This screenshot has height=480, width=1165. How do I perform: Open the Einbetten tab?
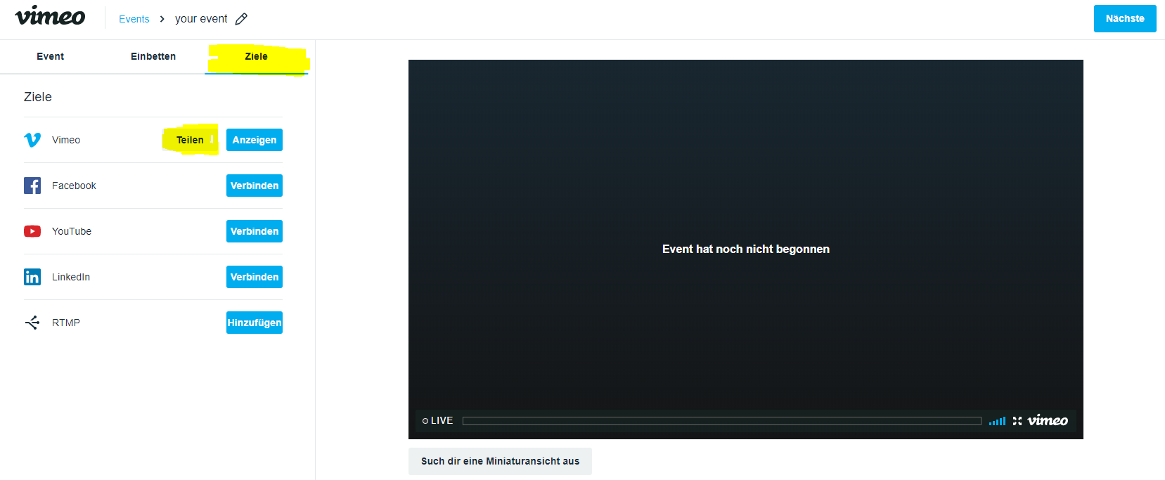[153, 56]
